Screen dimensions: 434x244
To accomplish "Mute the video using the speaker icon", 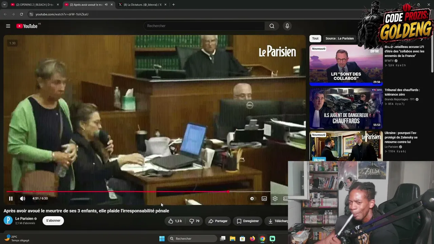I will coord(22,199).
